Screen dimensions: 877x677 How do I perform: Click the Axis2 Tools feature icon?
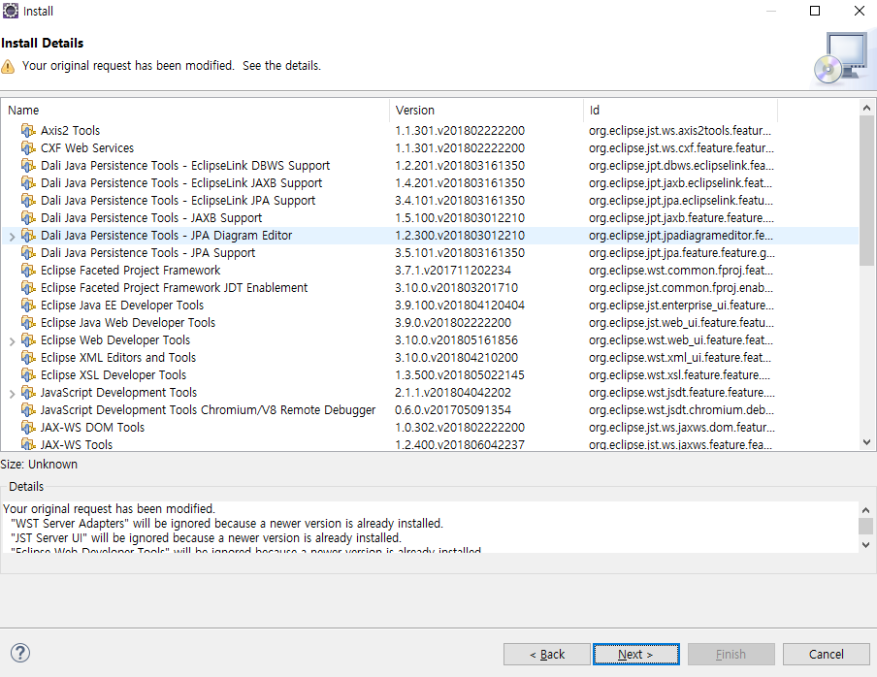[28, 131]
